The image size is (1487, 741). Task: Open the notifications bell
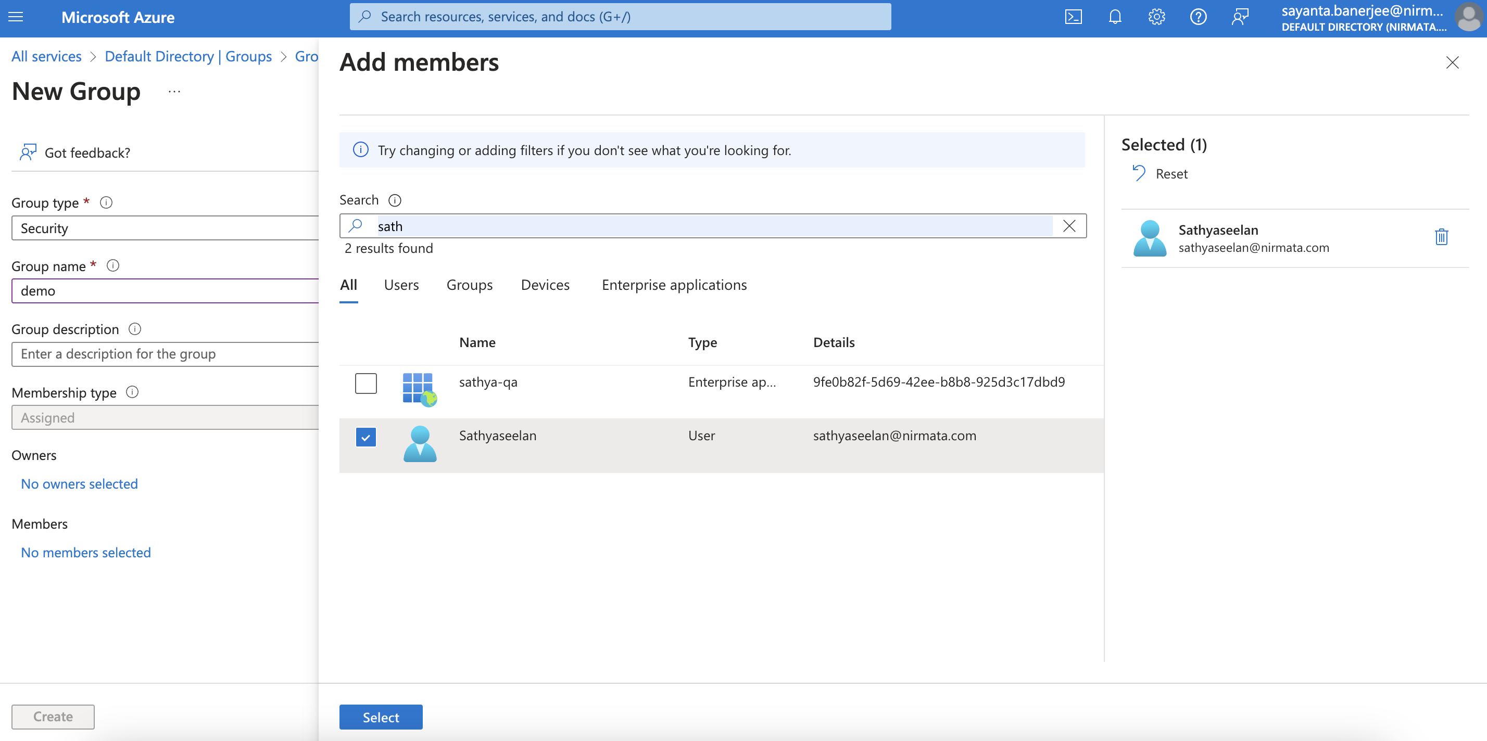(x=1115, y=17)
